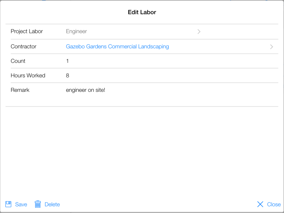This screenshot has height=213, width=284.
Task: Click the Delete trash can icon
Action: point(38,204)
